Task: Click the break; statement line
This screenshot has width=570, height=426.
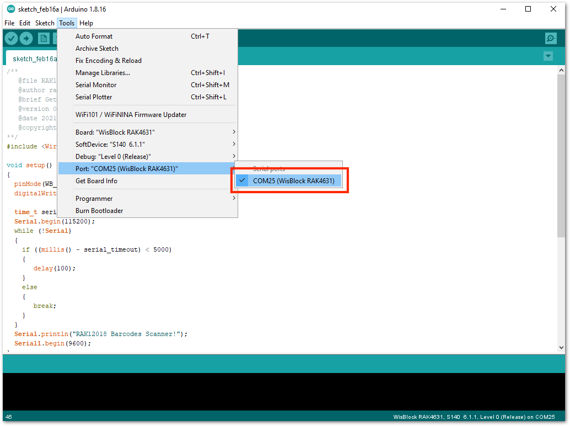Action: [x=45, y=306]
